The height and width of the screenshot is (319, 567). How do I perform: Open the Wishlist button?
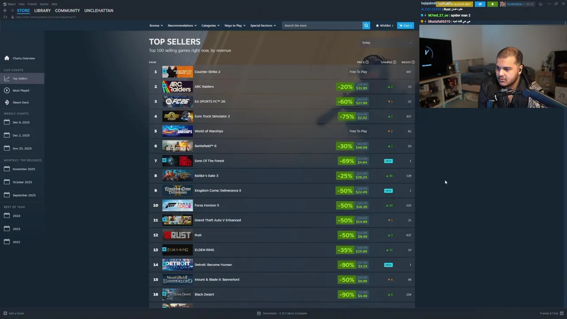pyautogui.click(x=384, y=25)
